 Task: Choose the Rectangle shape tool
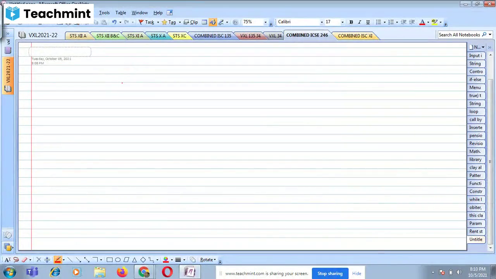[110, 260]
